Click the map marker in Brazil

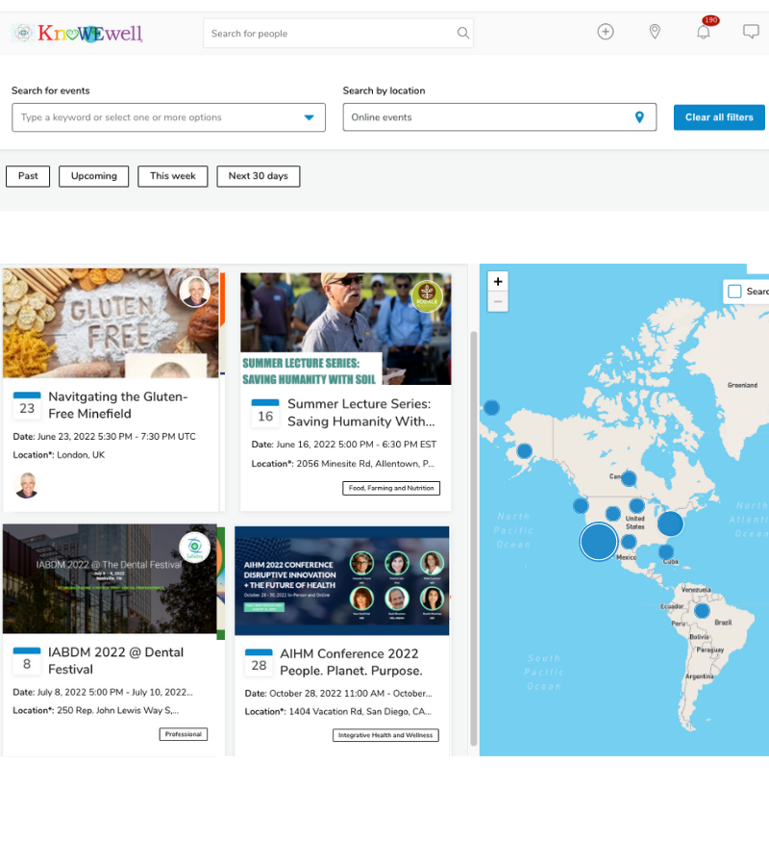click(702, 611)
